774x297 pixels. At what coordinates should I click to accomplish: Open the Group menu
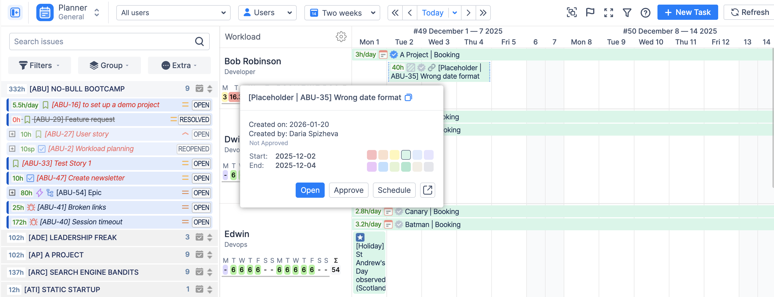coord(109,65)
